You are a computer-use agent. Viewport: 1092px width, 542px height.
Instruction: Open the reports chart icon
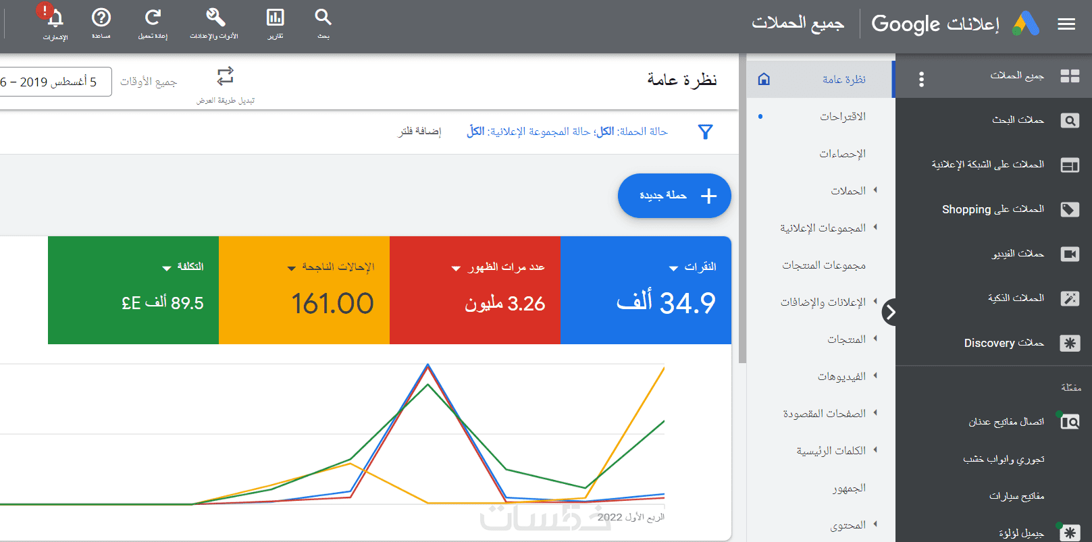276,18
